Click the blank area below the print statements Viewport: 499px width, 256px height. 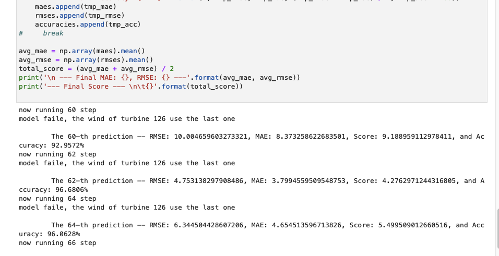(252, 96)
